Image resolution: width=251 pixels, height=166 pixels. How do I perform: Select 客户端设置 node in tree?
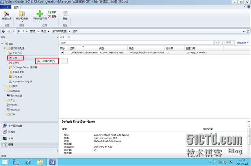pos(14,95)
